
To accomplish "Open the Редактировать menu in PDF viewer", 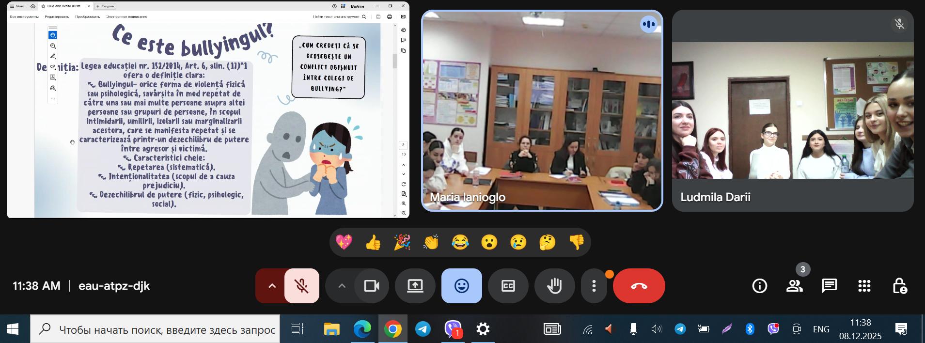I will tap(57, 16).
